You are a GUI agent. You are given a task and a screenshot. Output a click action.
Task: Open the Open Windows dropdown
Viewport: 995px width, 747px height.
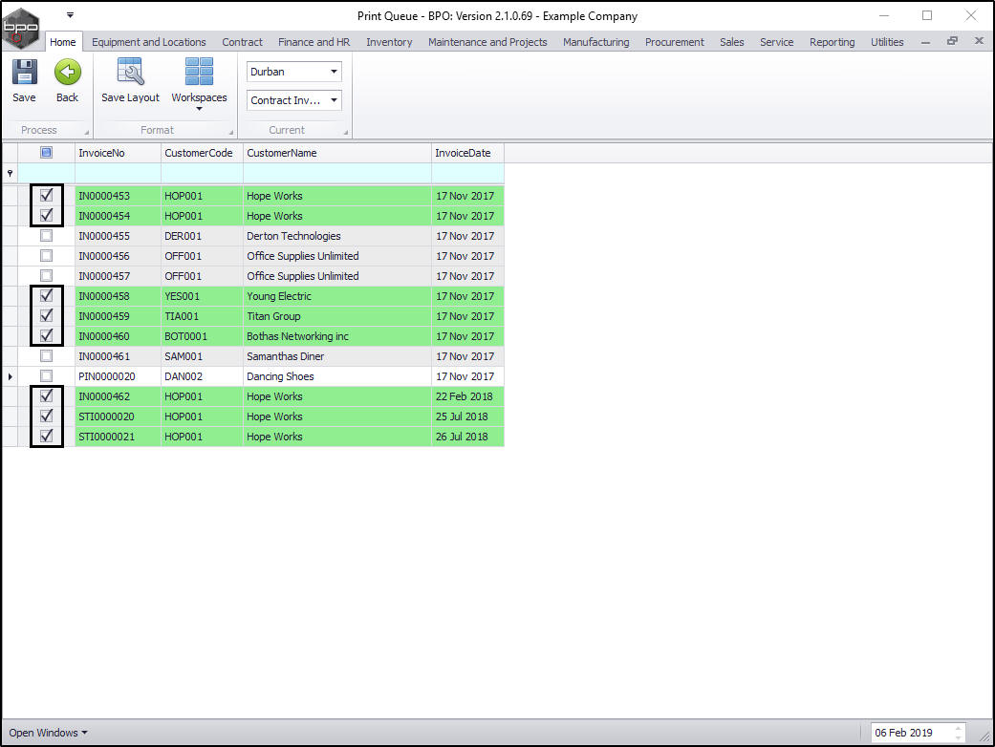click(48, 733)
